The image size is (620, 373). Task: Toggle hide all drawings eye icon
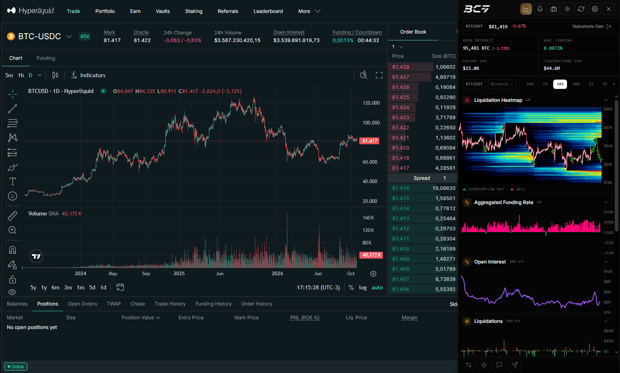(x=13, y=292)
